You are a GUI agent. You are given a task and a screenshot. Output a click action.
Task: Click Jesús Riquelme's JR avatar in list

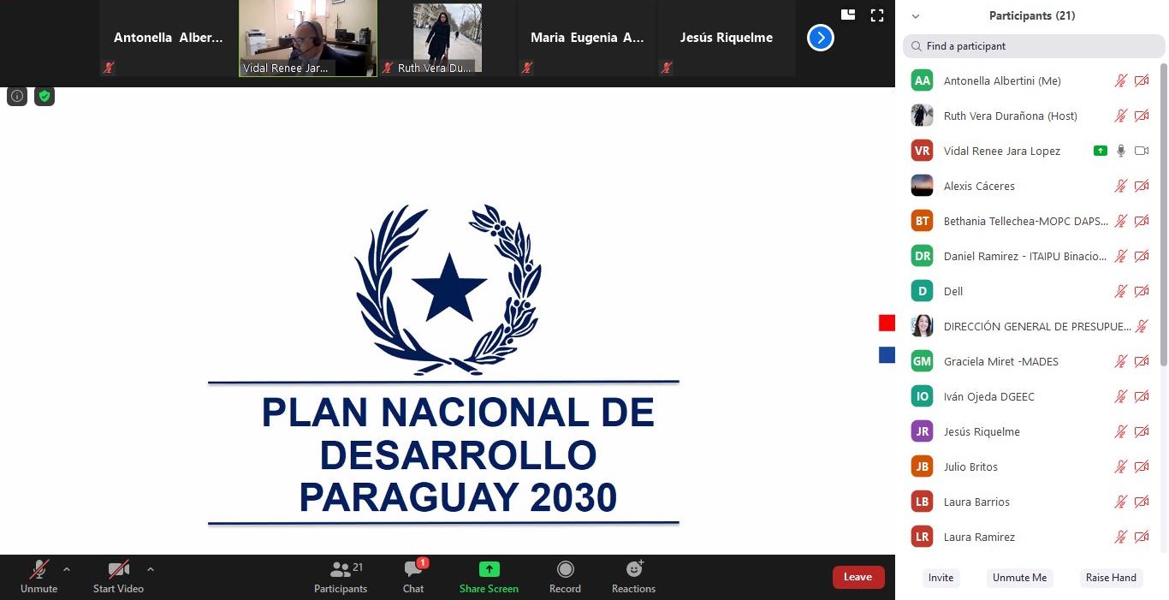(x=922, y=431)
